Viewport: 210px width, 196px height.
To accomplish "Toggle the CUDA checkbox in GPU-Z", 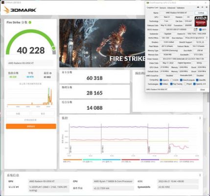I will 171,80.
